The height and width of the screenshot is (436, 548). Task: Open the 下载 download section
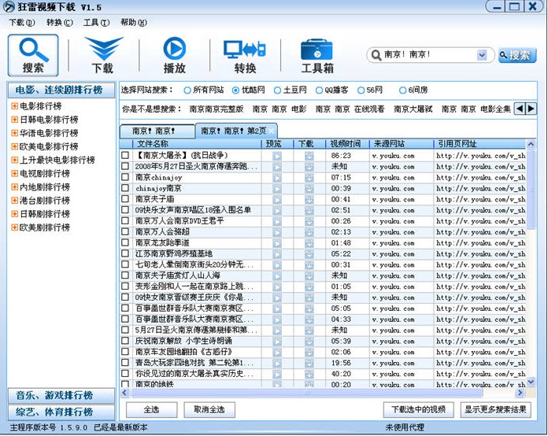[x=103, y=55]
